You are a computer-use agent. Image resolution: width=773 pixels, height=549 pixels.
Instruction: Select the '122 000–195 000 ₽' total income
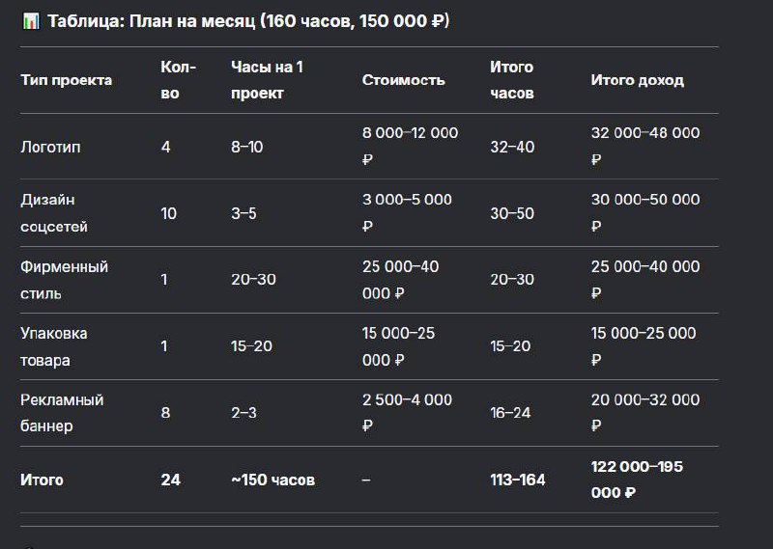pyautogui.click(x=637, y=480)
